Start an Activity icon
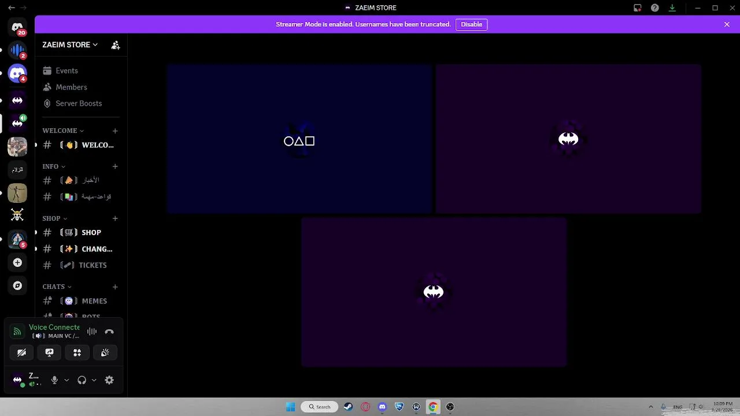Screen dimensions: 740x416 (x=77, y=352)
